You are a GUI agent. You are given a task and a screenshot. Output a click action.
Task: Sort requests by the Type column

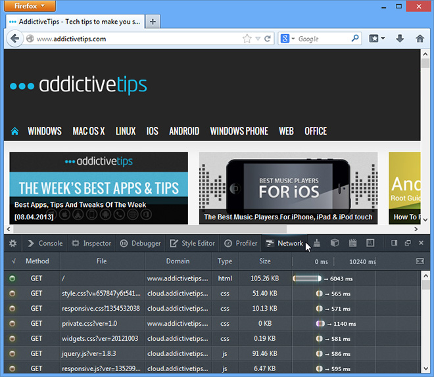(225, 261)
